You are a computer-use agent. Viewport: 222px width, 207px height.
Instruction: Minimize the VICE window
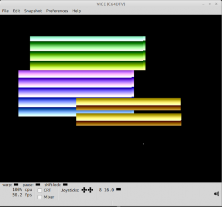tap(203, 4)
